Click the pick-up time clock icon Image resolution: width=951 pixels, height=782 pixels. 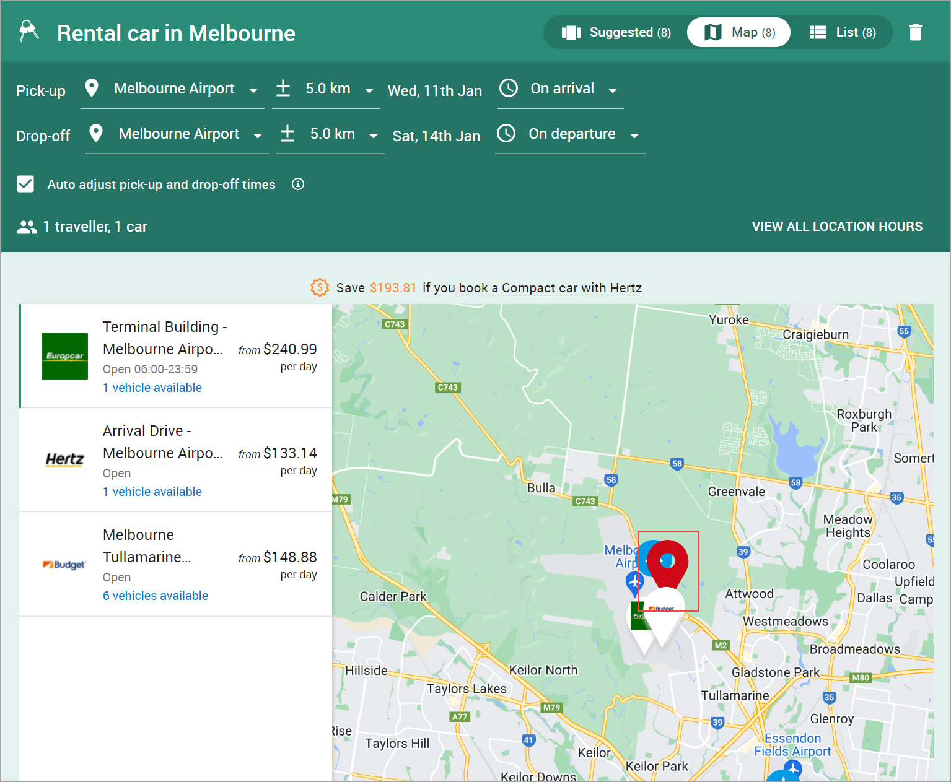pos(509,88)
